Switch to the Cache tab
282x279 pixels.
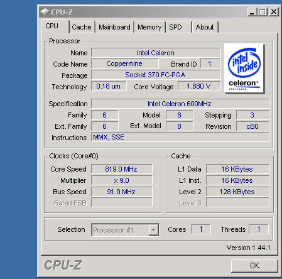[x=82, y=27]
